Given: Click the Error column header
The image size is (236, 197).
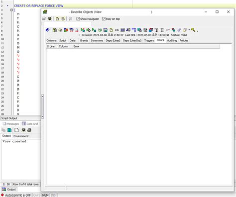Looking at the screenshot, I should [77, 46].
